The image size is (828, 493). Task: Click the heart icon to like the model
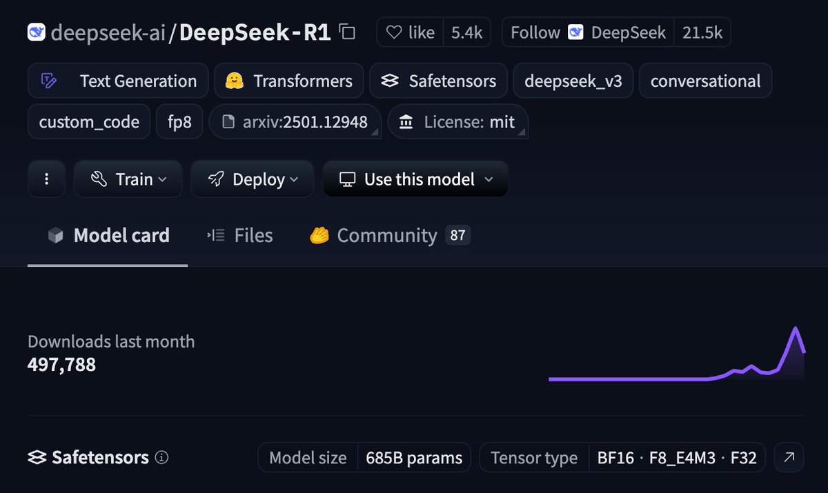(393, 32)
